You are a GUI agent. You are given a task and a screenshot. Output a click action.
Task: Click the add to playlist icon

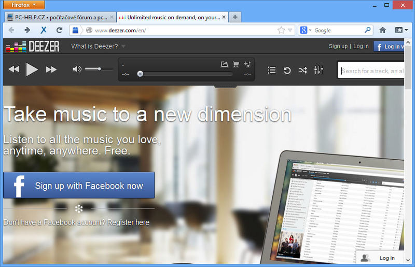(247, 64)
